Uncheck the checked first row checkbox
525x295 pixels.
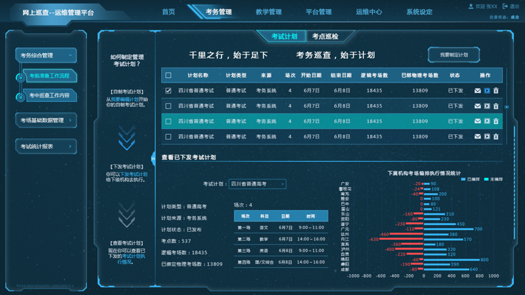pyautogui.click(x=169, y=91)
